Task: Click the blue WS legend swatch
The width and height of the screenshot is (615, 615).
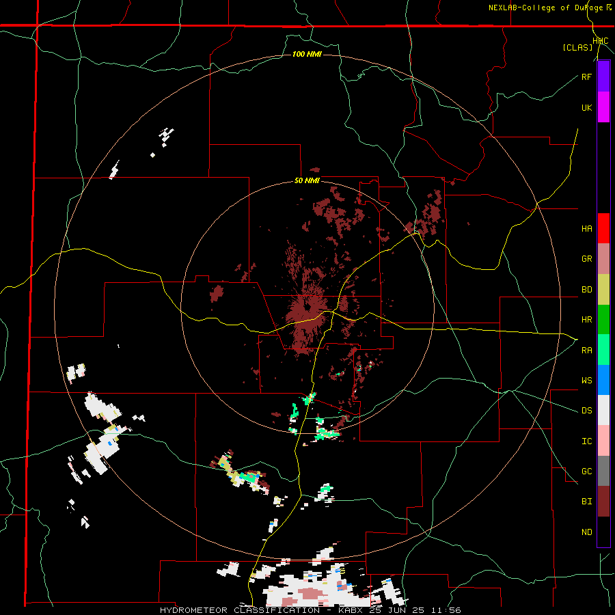Action: 603,380
